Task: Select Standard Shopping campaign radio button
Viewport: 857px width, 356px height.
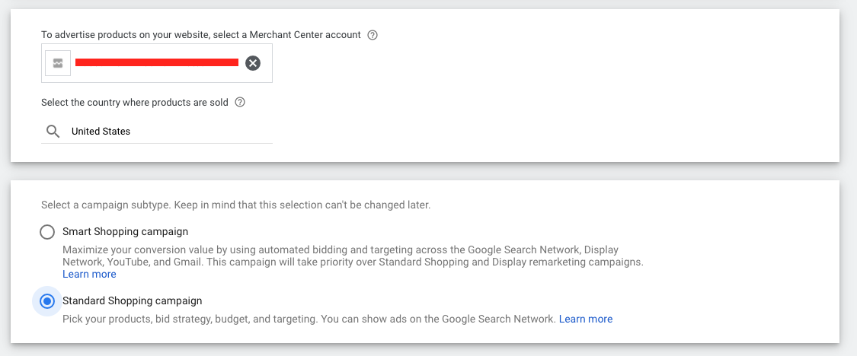Action: (47, 301)
